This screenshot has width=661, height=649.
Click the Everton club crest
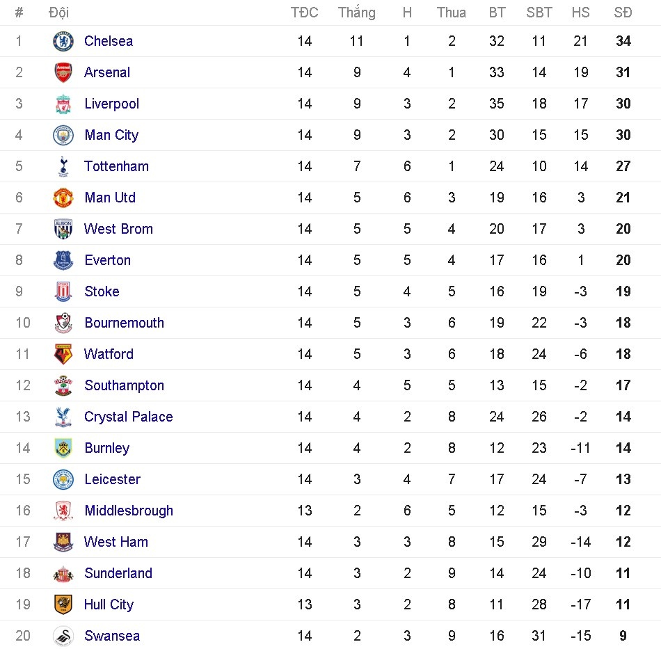coord(62,260)
